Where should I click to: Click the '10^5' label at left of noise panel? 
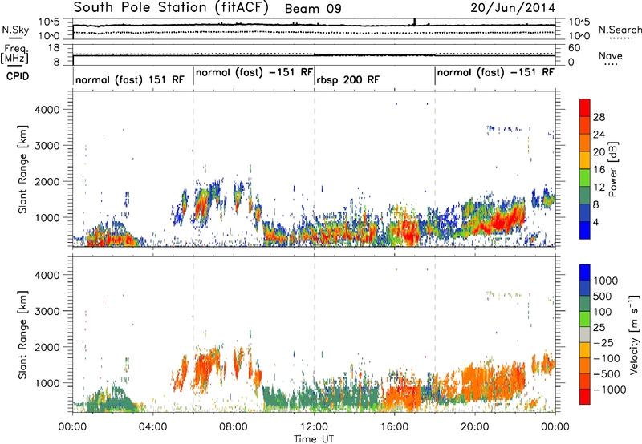pyautogui.click(x=49, y=22)
